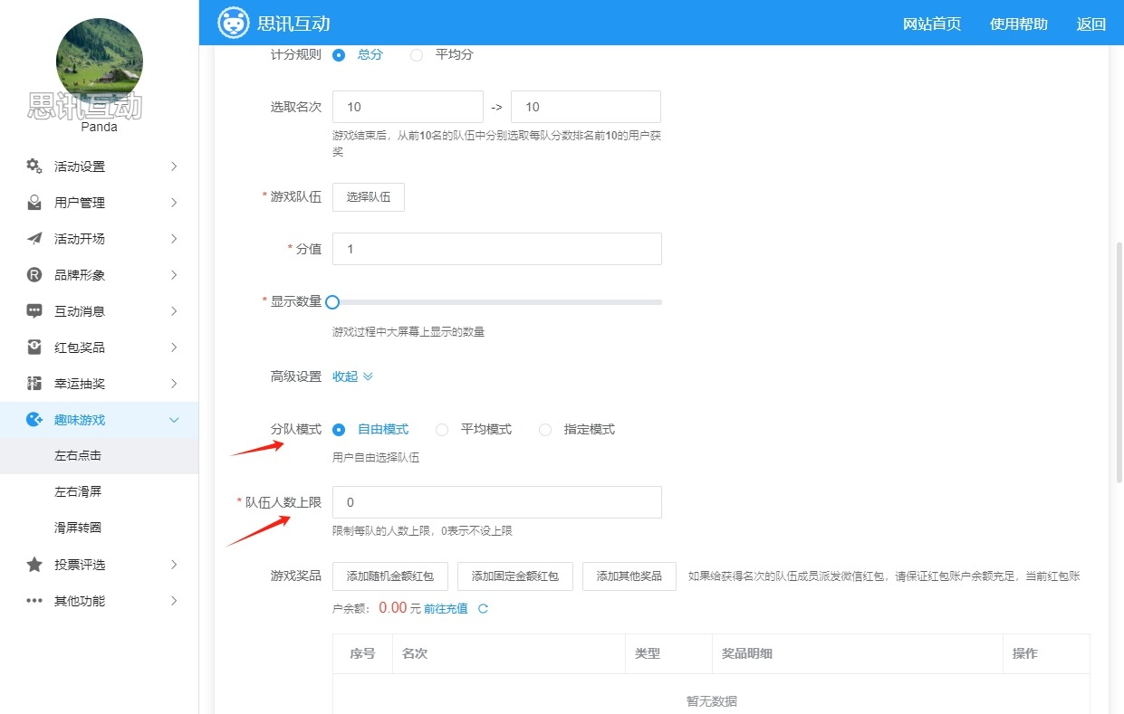Open 左右滑屏 submenu item
Screen dimensions: 1124x714
99,491
